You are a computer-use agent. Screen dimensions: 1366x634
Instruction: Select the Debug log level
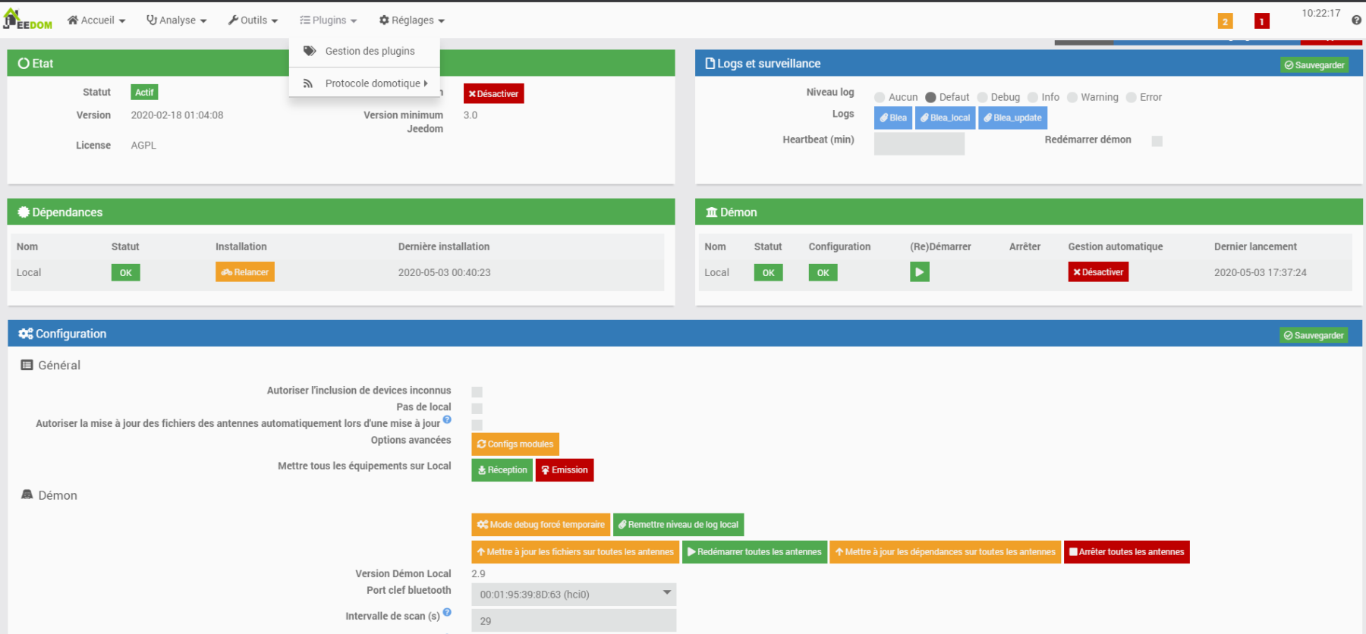tap(982, 97)
